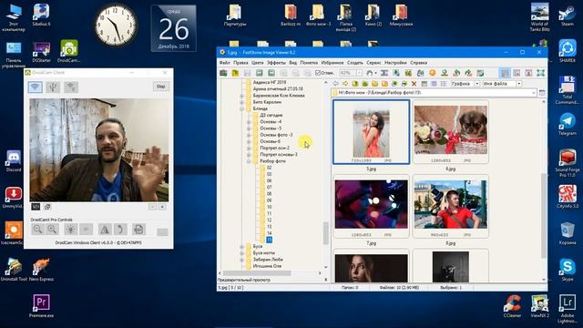The width and height of the screenshot is (583, 328).
Task: Select the 5.jpg thumbnail of girl in red
Action: click(372, 132)
